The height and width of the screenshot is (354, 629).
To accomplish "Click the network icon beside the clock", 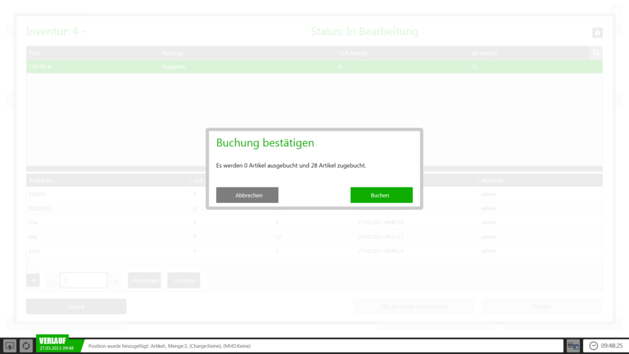I will pyautogui.click(x=572, y=346).
